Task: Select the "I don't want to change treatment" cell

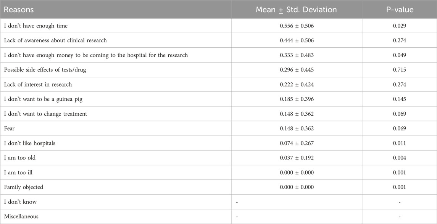Action: point(45,114)
